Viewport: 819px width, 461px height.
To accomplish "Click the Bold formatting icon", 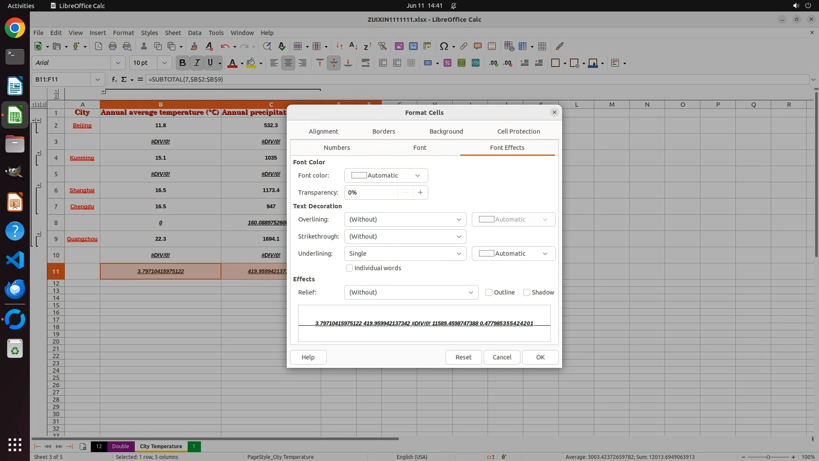I will (x=182, y=63).
